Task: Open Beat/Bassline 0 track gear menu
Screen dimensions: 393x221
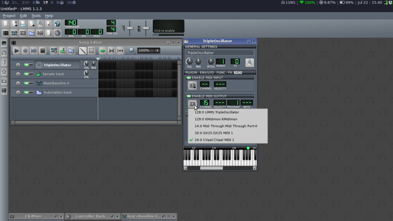Action: pos(18,83)
